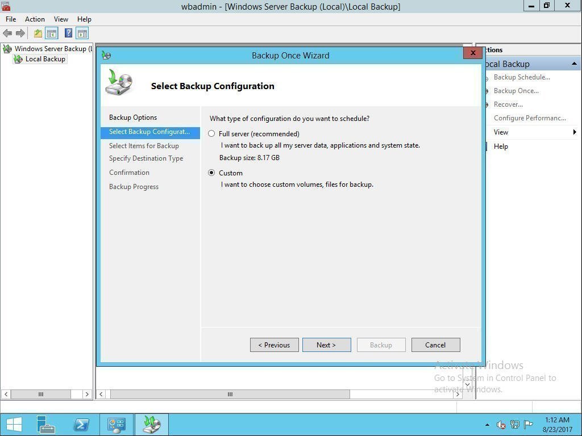This screenshot has width=582, height=436.
Task: Collapse the Local Backup actions section
Action: pos(574,64)
